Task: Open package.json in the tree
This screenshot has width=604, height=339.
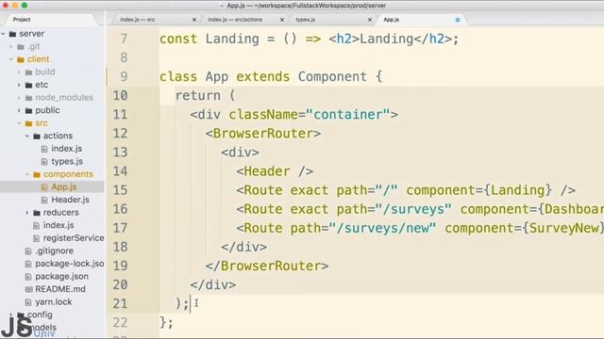Action: pos(61,276)
